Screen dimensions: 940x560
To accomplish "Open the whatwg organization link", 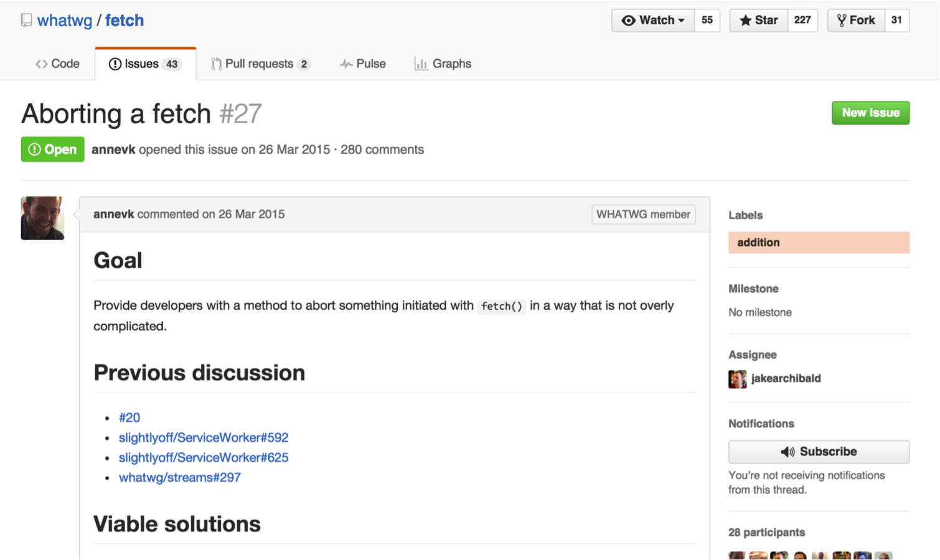I will (65, 21).
